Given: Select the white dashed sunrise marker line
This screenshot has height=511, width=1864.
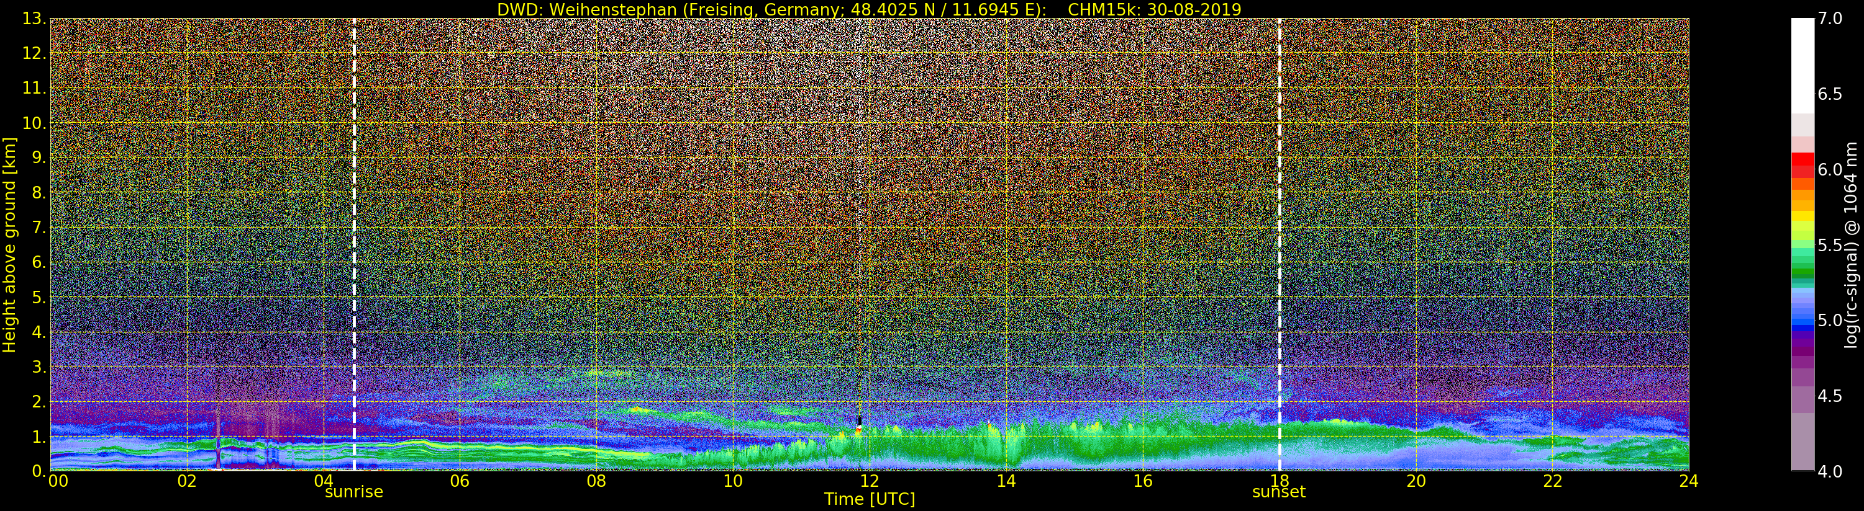Looking at the screenshot, I should [354, 244].
